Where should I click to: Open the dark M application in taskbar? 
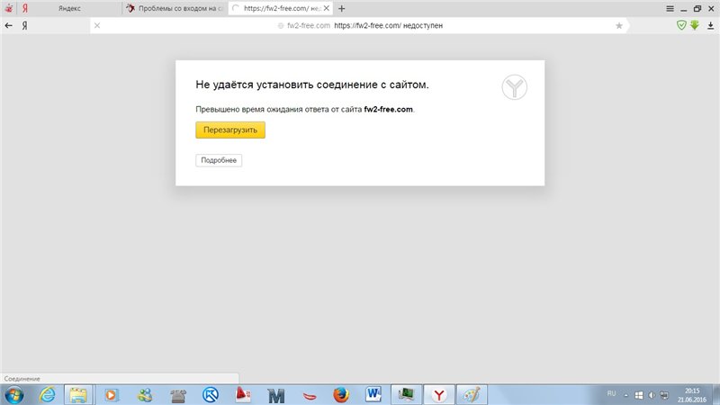[x=276, y=395]
